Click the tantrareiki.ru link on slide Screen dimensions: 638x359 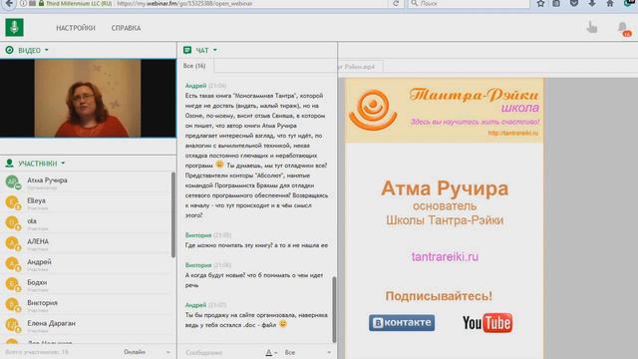tap(445, 257)
